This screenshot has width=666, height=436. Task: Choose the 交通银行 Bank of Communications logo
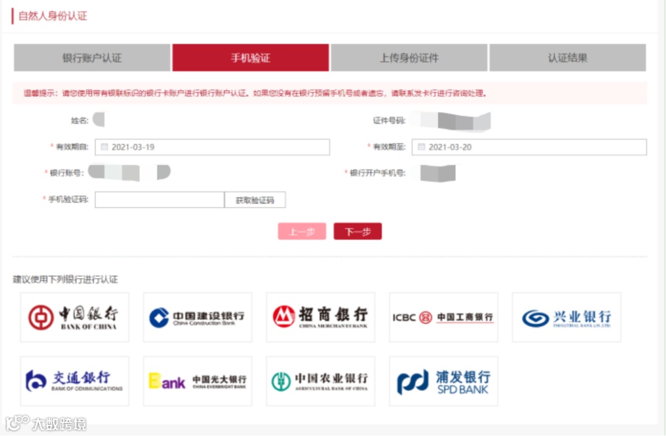click(75, 381)
